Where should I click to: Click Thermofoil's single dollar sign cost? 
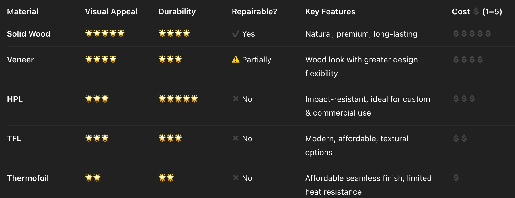[456, 178]
